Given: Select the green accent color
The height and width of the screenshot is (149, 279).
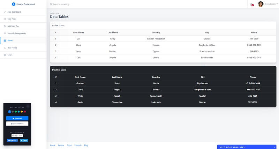Looking at the screenshot, I should (x=16, y=112).
